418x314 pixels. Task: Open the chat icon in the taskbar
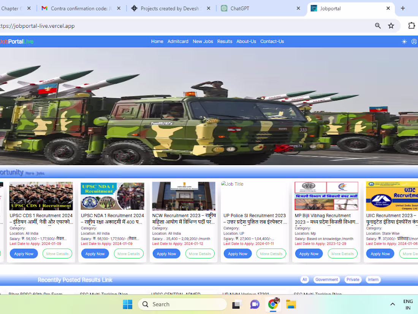255,304
